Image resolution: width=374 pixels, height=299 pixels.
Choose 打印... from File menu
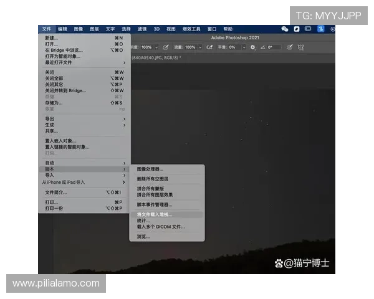[84, 202]
